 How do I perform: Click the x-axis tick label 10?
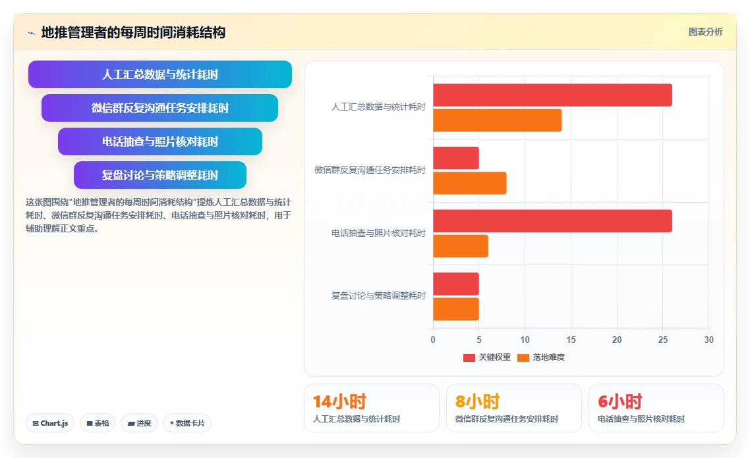(x=525, y=340)
